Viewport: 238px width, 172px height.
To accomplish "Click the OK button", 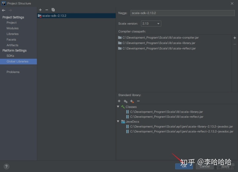I will tap(184, 166).
